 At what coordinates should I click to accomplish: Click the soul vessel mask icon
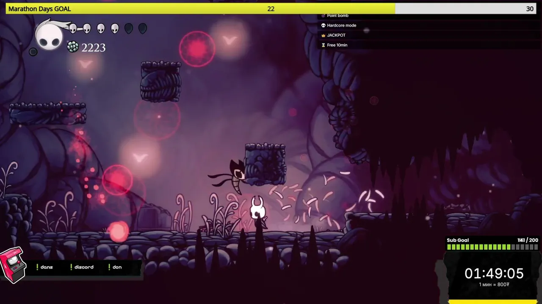(49, 35)
